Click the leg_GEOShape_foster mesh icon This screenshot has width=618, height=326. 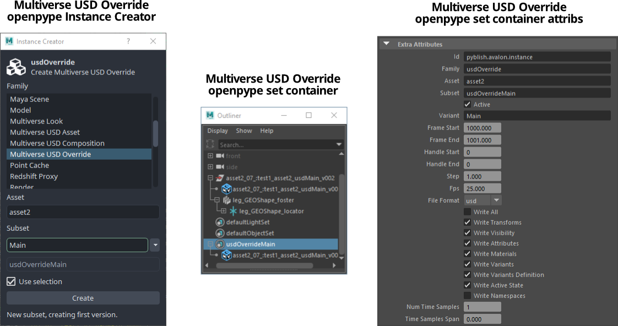226,200
